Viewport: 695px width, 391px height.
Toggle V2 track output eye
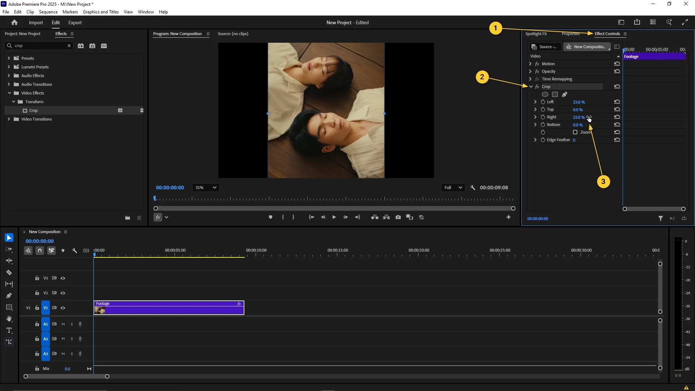63,293
